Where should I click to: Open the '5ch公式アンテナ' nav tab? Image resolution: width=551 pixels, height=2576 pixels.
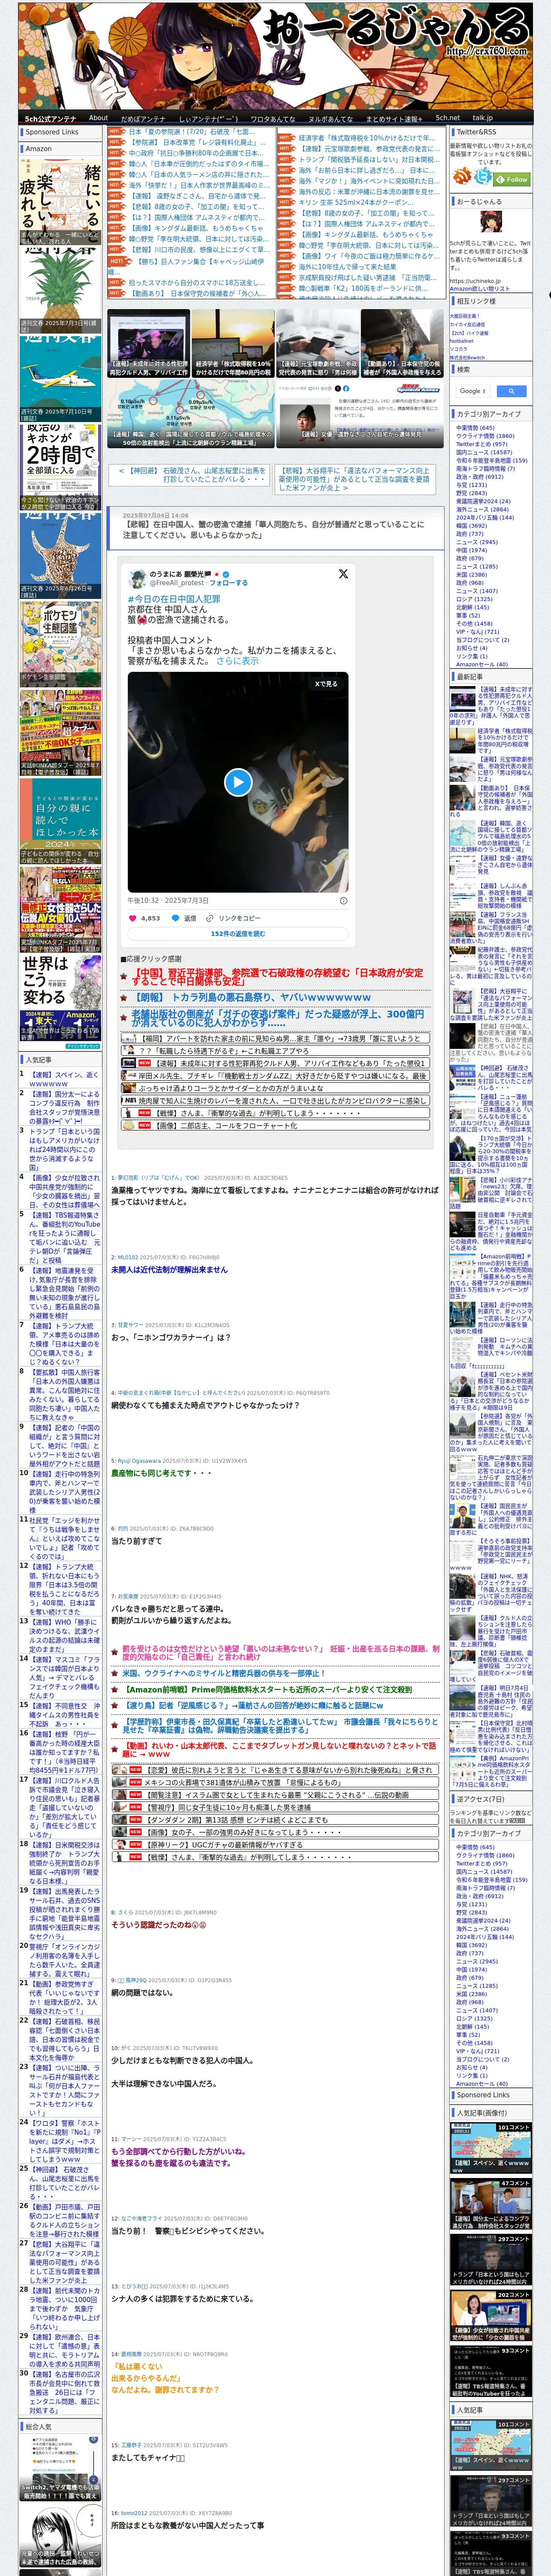click(50, 118)
